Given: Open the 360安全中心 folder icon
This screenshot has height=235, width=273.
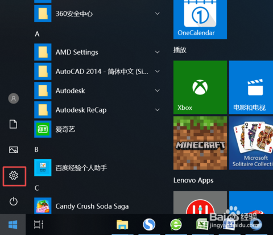Looking at the screenshot, I should (43, 14).
